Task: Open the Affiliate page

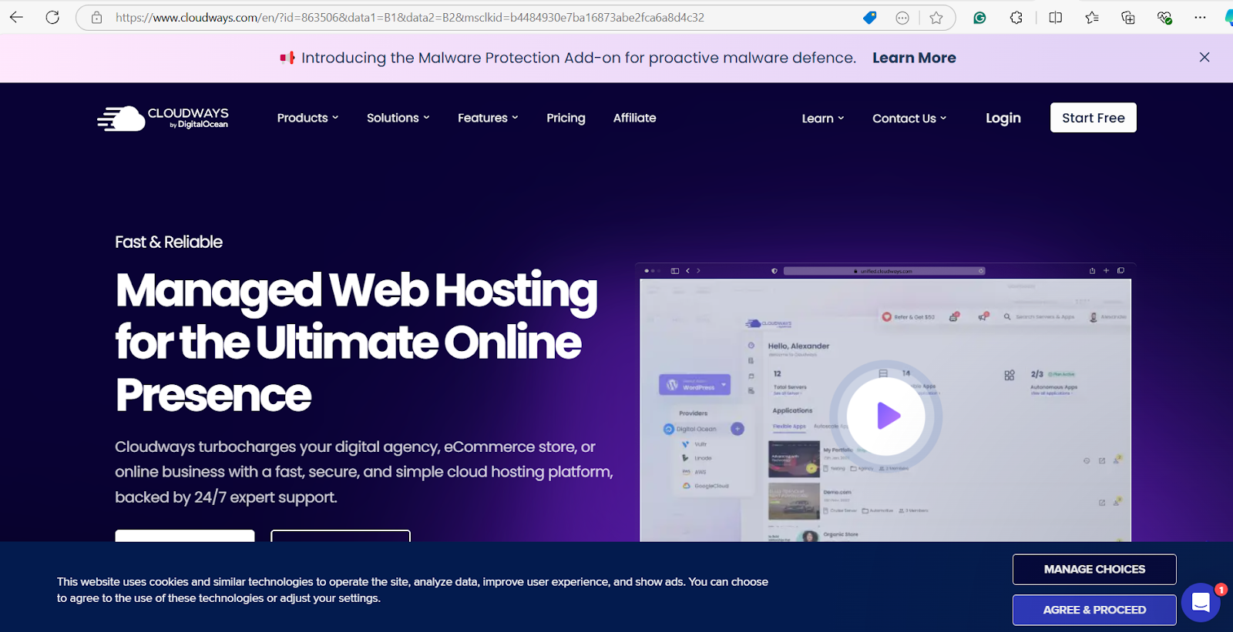Action: [x=634, y=118]
